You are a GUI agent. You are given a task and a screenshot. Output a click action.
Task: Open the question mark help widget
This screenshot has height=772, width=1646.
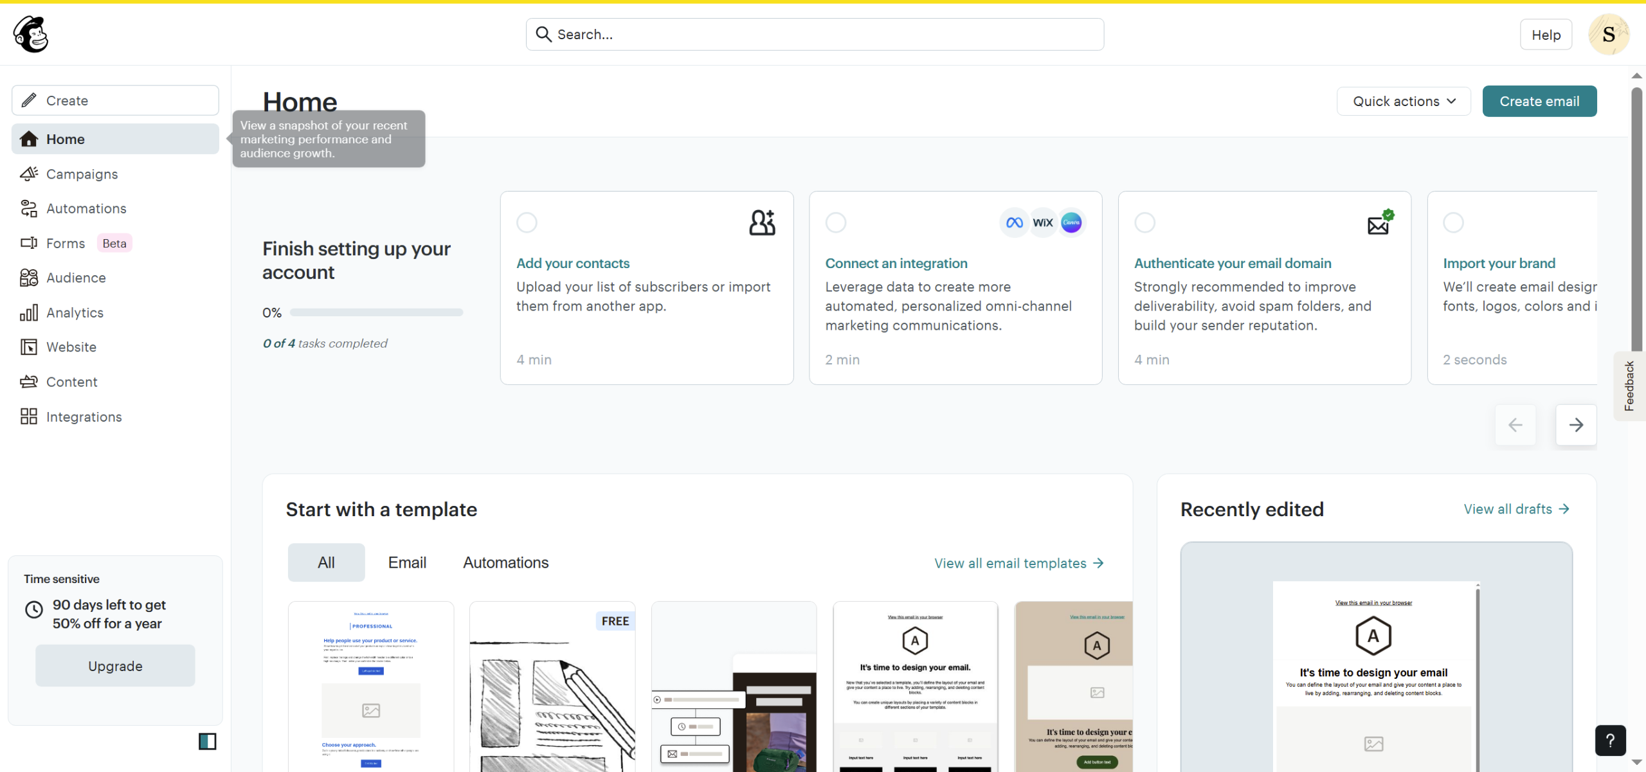point(1610,741)
